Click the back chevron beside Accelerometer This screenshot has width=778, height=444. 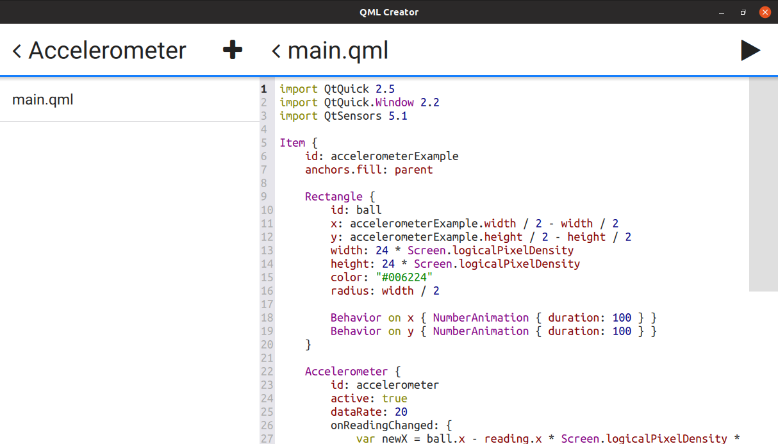tap(17, 51)
